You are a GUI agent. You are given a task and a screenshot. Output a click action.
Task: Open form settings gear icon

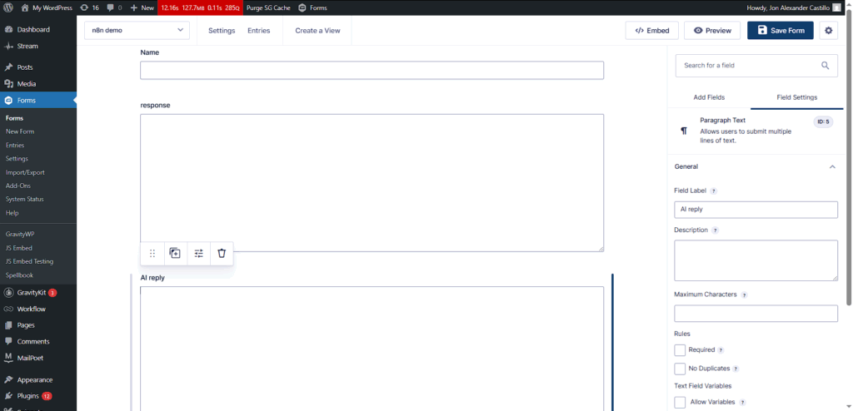point(828,31)
